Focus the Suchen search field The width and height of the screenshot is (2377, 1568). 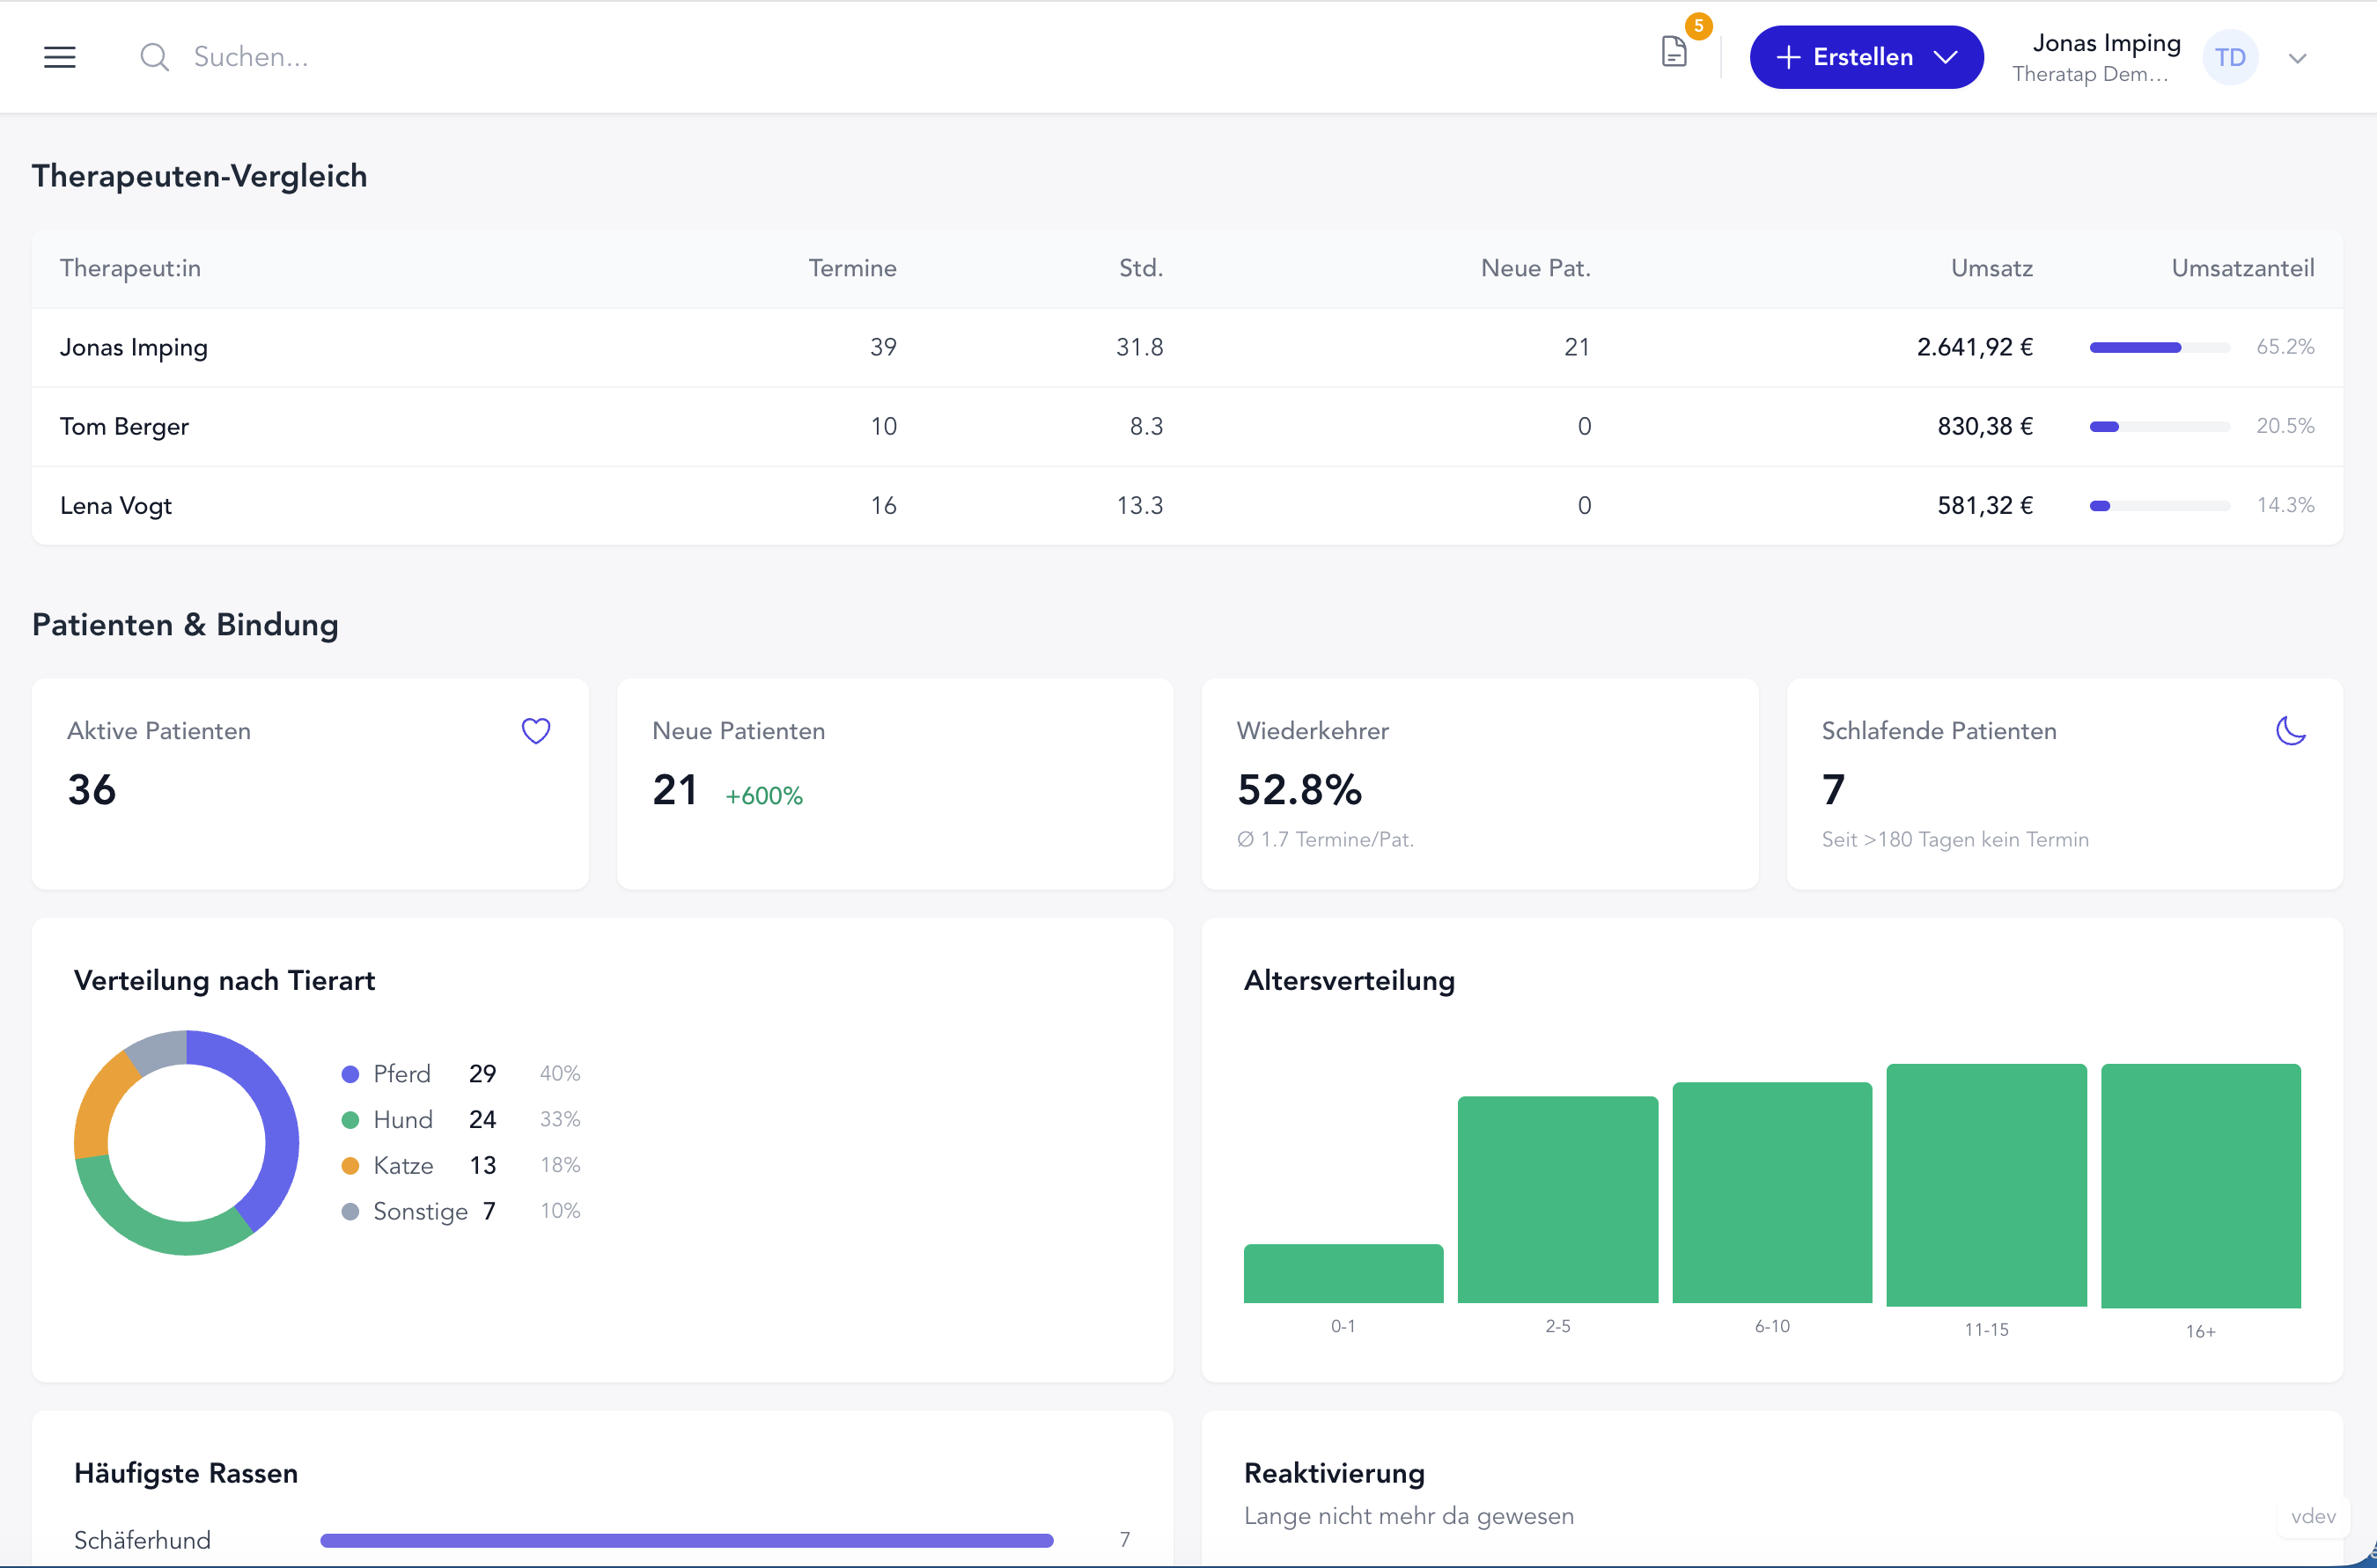(x=600, y=57)
